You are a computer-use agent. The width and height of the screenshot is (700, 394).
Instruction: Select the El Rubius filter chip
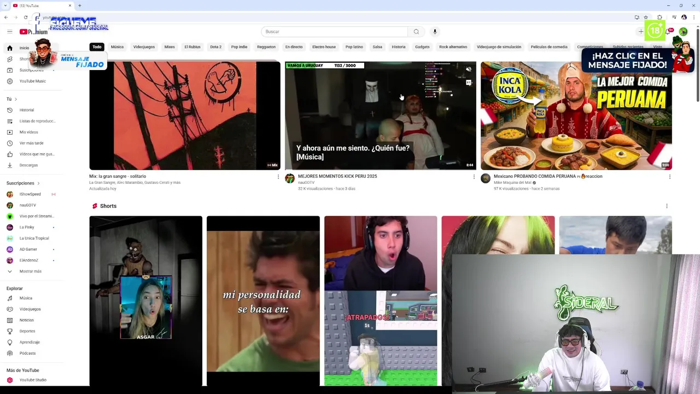click(x=192, y=47)
